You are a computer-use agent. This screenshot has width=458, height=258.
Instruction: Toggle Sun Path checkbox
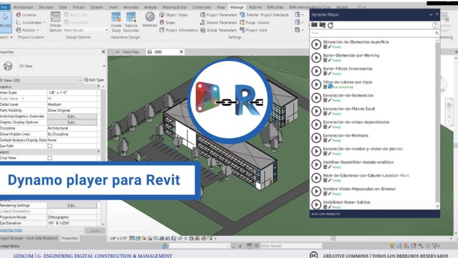tap(50, 146)
